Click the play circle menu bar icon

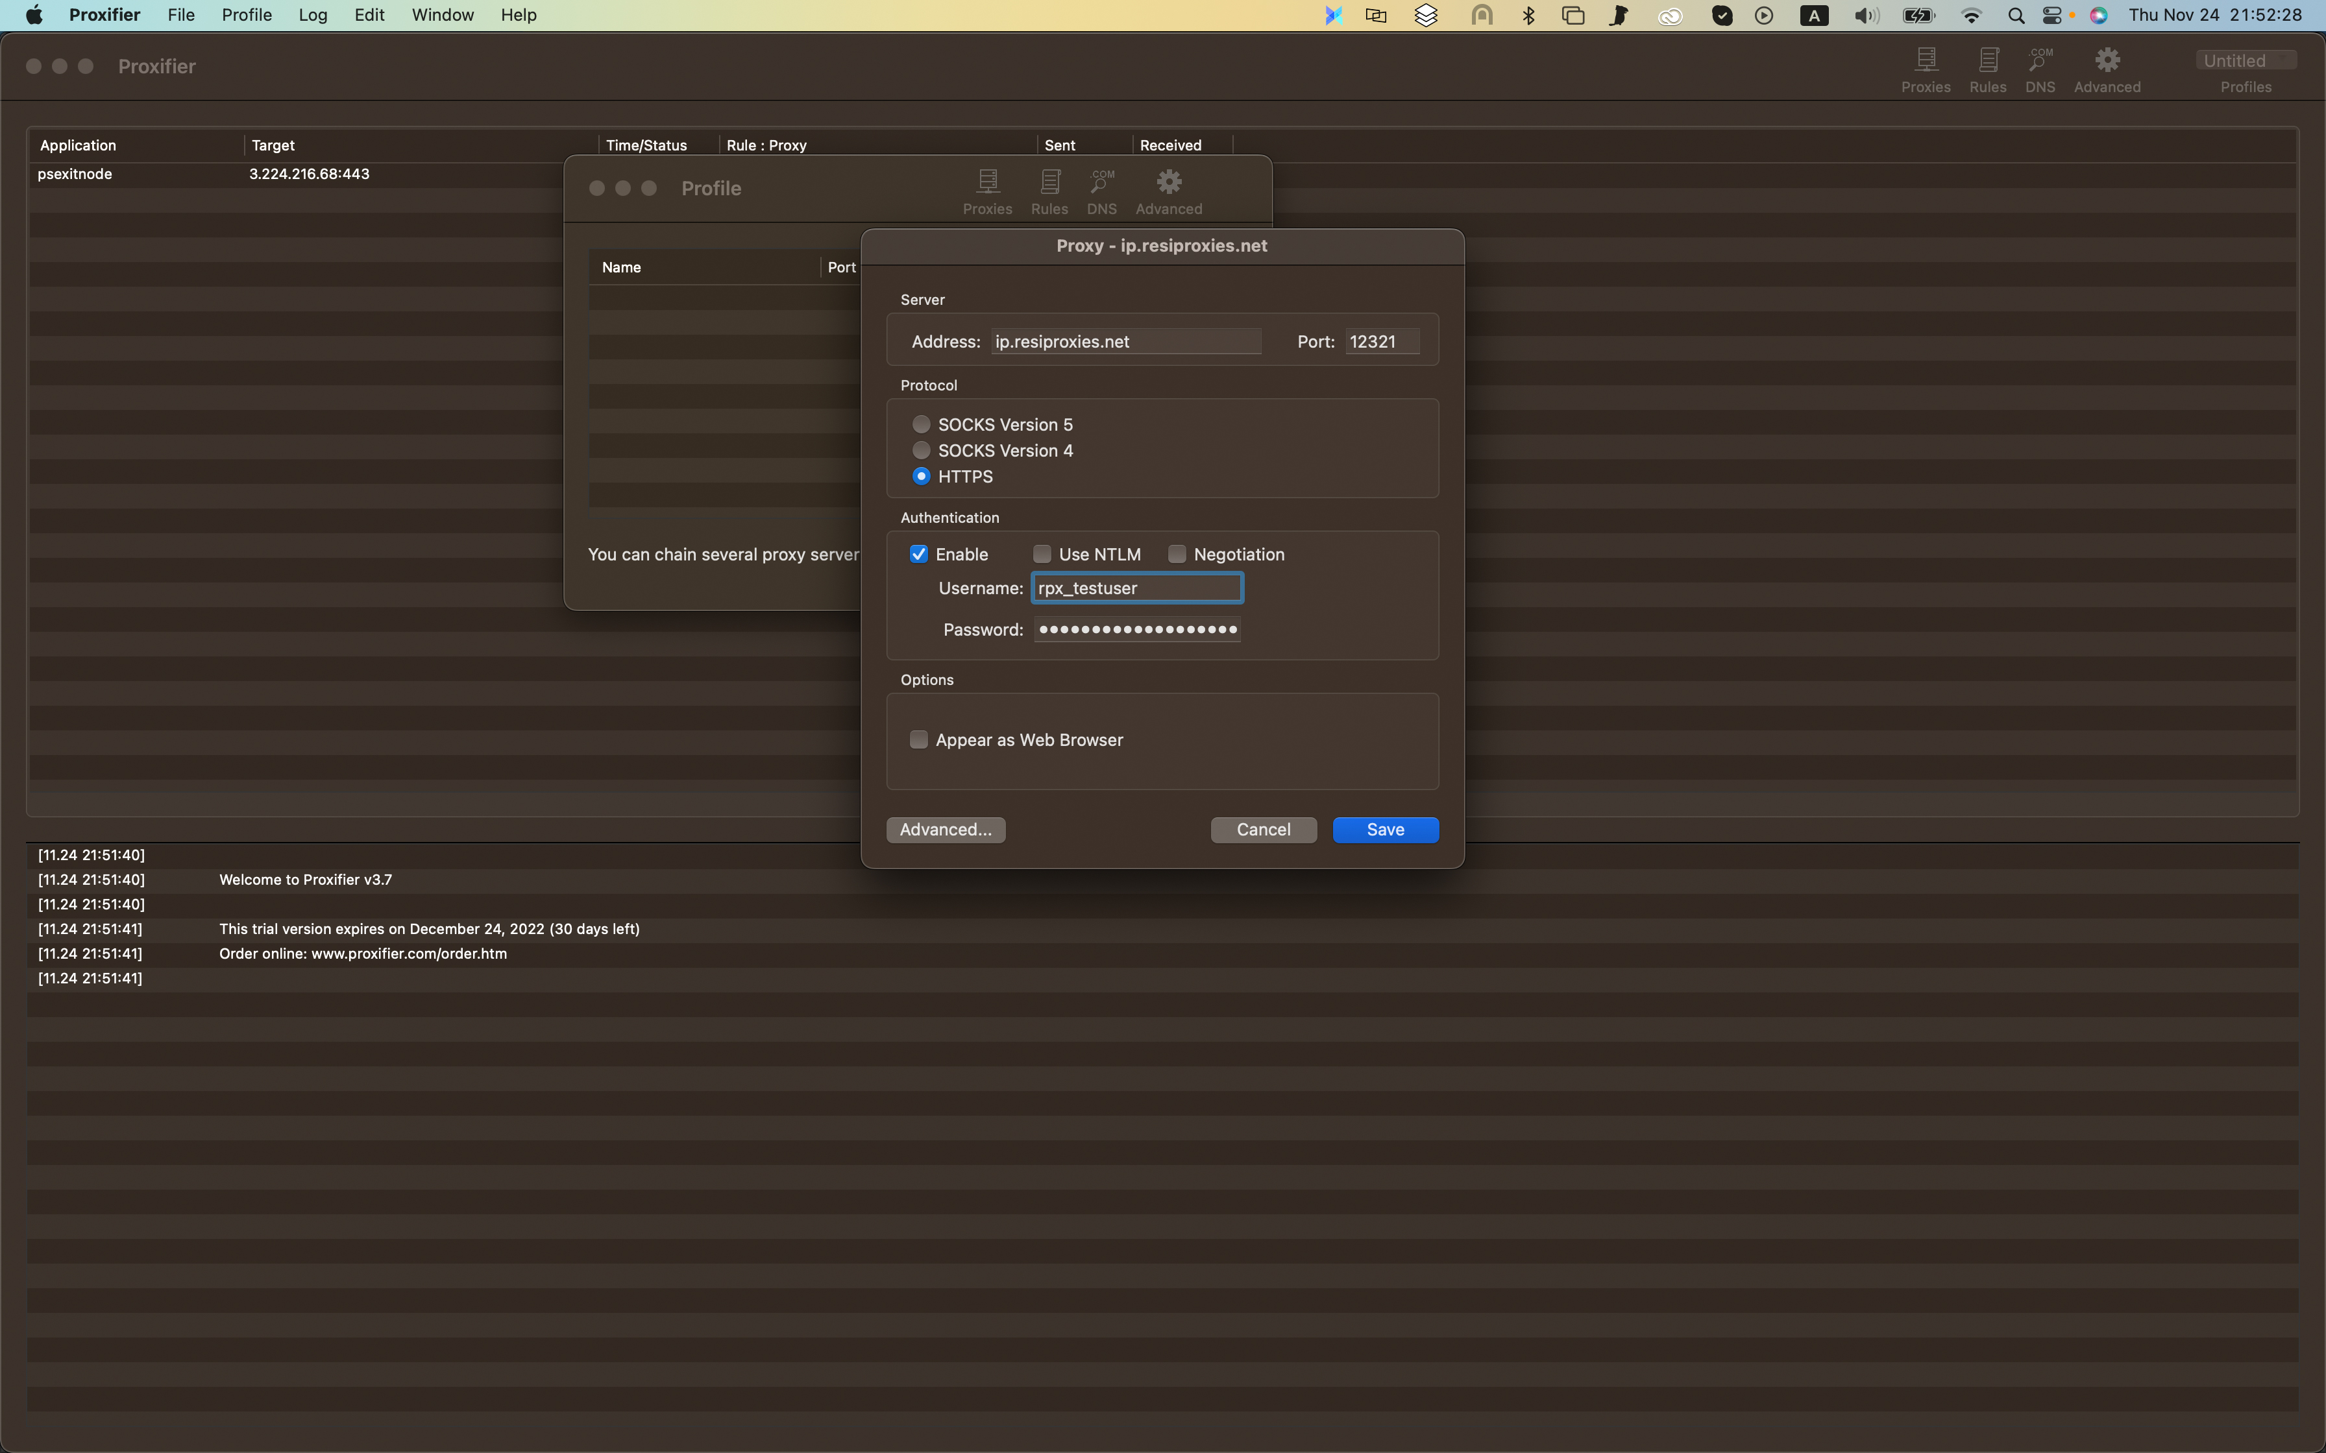tap(1764, 14)
